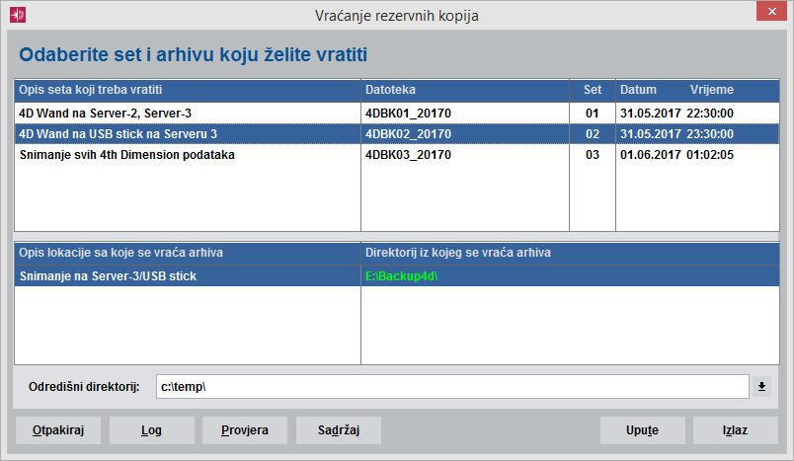The height and width of the screenshot is (461, 794).
Task: Click the Sadržaj button
Action: [339, 430]
